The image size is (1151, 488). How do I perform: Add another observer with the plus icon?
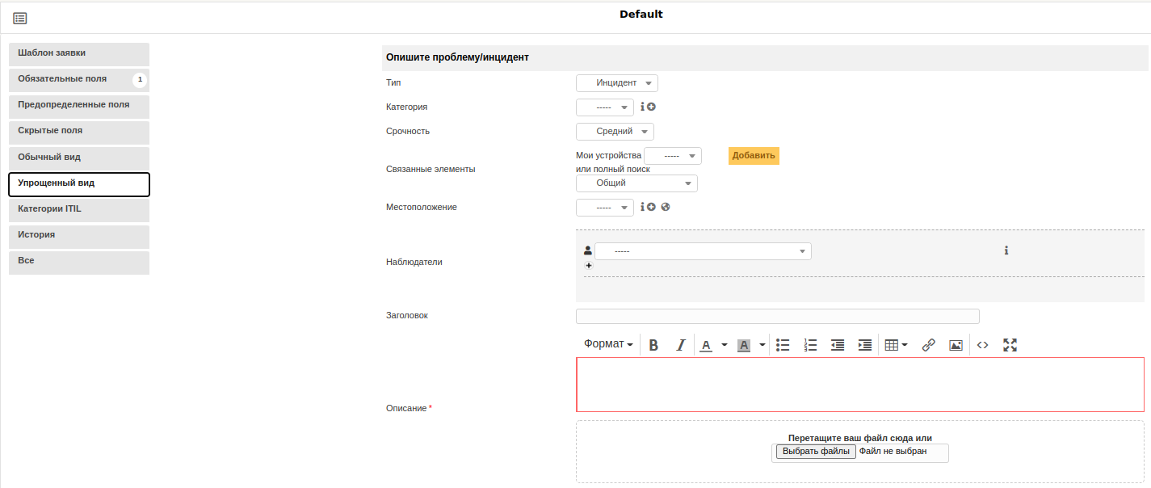[x=588, y=265]
